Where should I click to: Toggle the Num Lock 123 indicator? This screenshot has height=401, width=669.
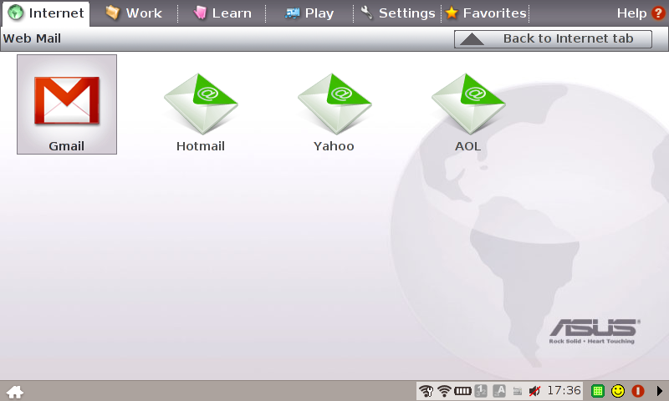point(481,391)
